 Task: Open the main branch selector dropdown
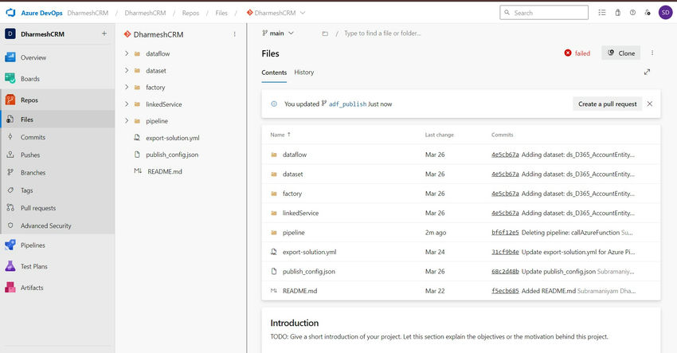(278, 33)
